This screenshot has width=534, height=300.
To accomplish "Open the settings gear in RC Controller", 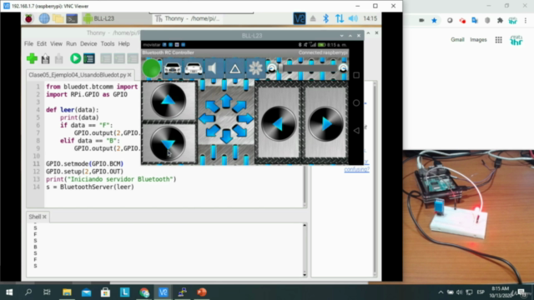I will (x=255, y=68).
